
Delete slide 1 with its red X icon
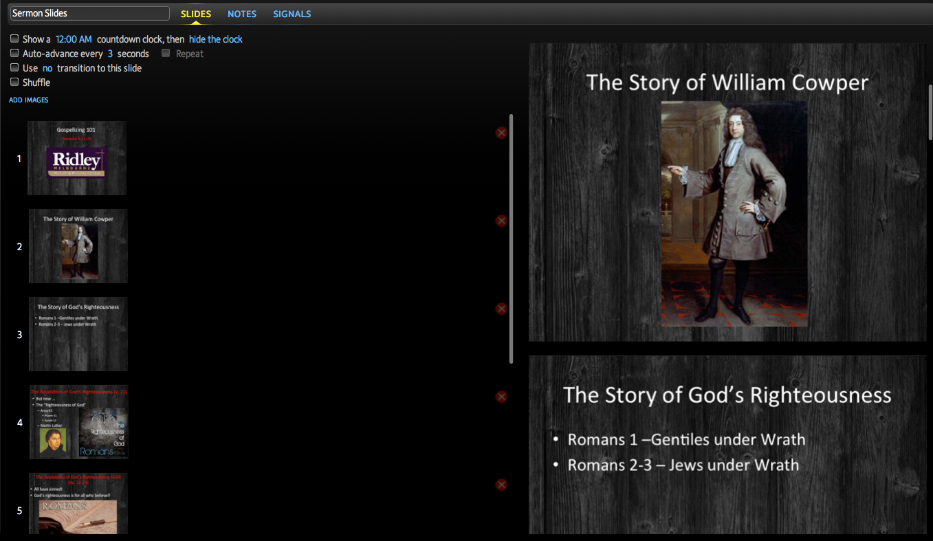501,133
